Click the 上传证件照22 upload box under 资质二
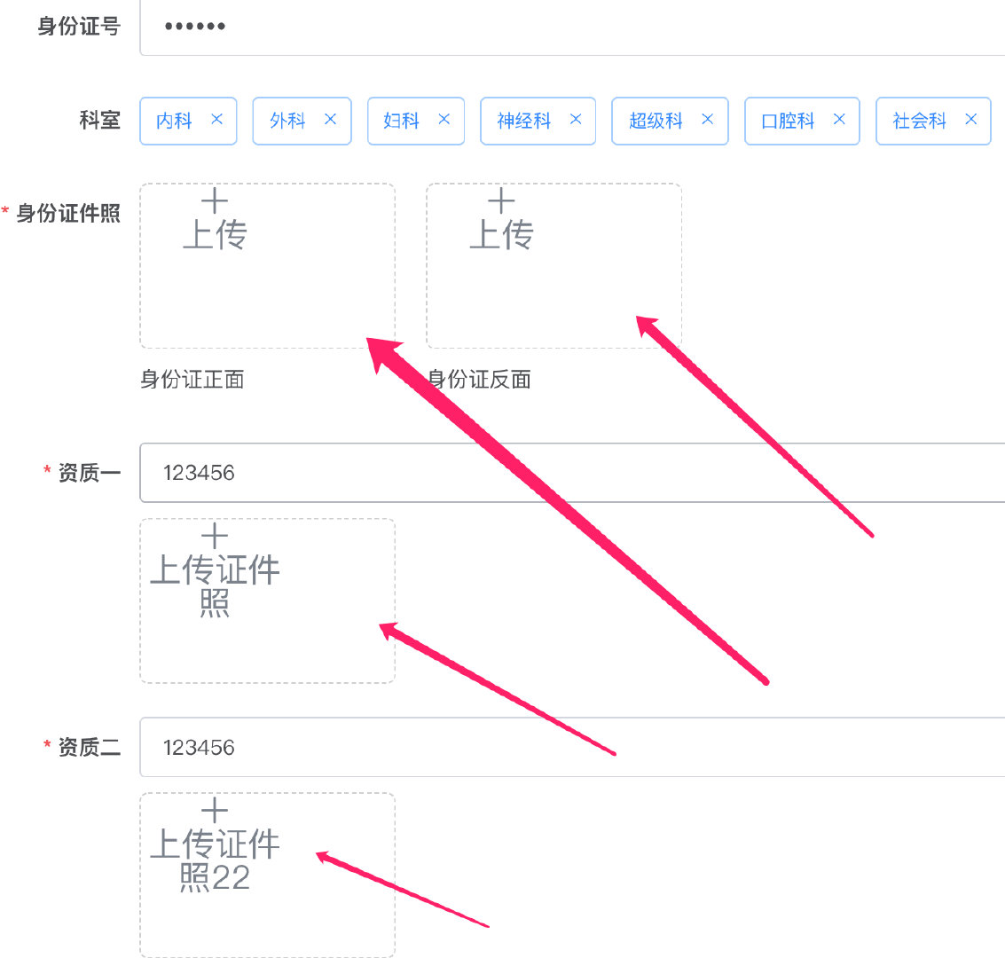Image resolution: width=1005 pixels, height=958 pixels. tap(266, 874)
